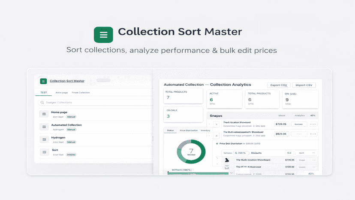Click the green progress bar under the donut chart
Viewport: 355px width, 200px height.
[198, 173]
